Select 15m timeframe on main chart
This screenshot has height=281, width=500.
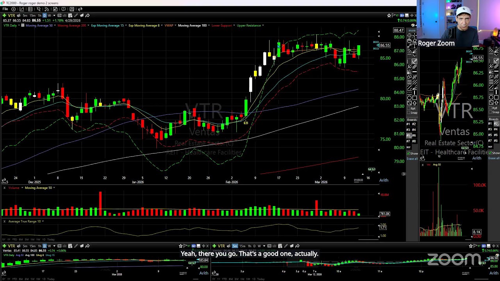click(32, 16)
